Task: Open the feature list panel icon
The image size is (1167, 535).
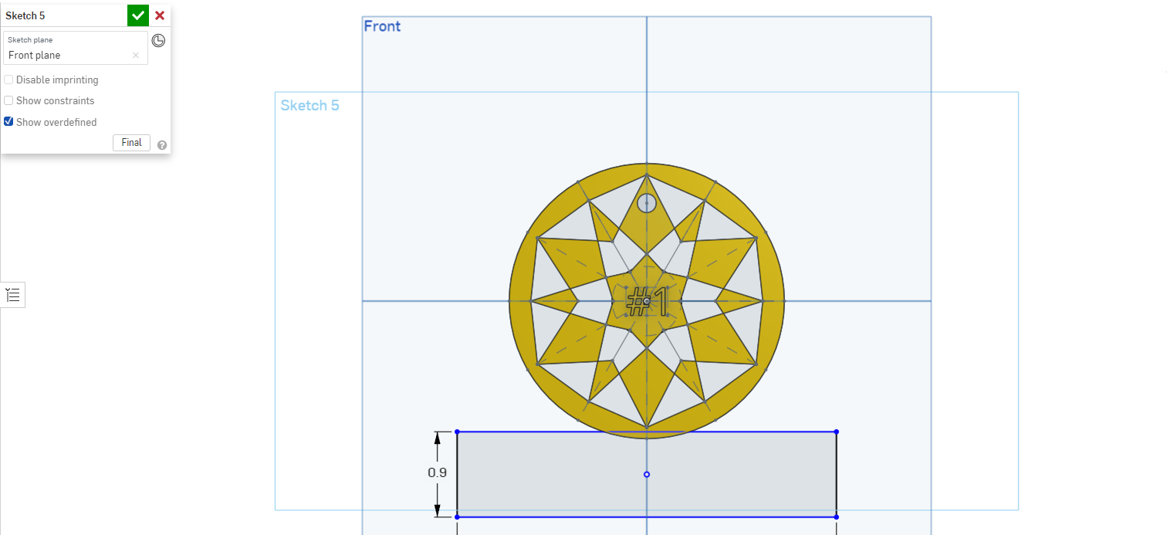Action: 13,294
